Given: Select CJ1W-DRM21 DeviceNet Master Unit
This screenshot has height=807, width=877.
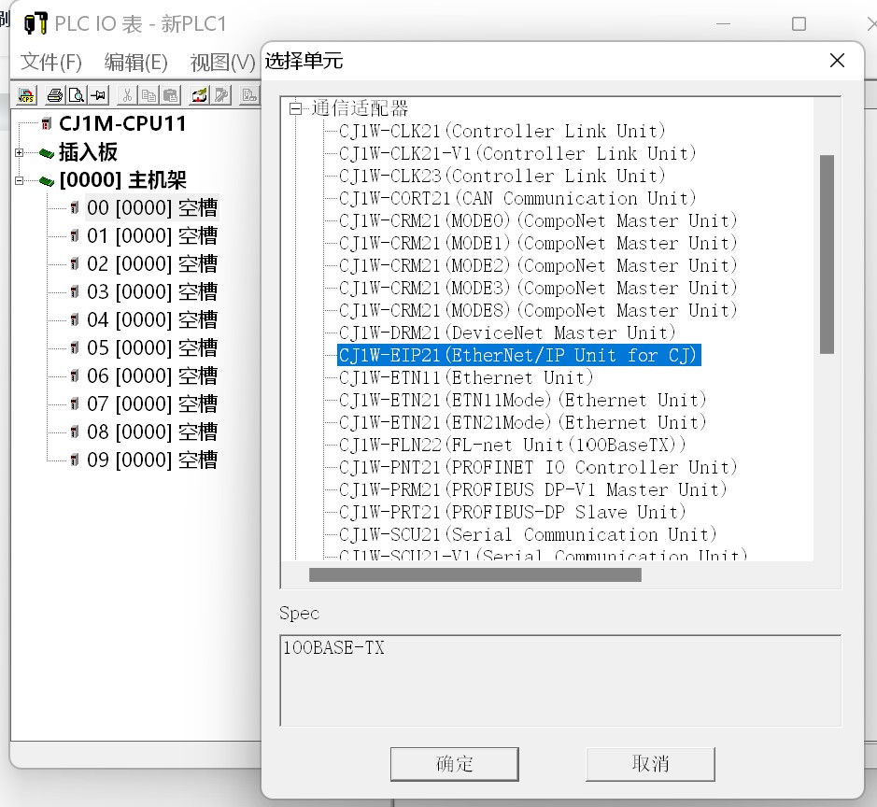Looking at the screenshot, I should pos(507,333).
